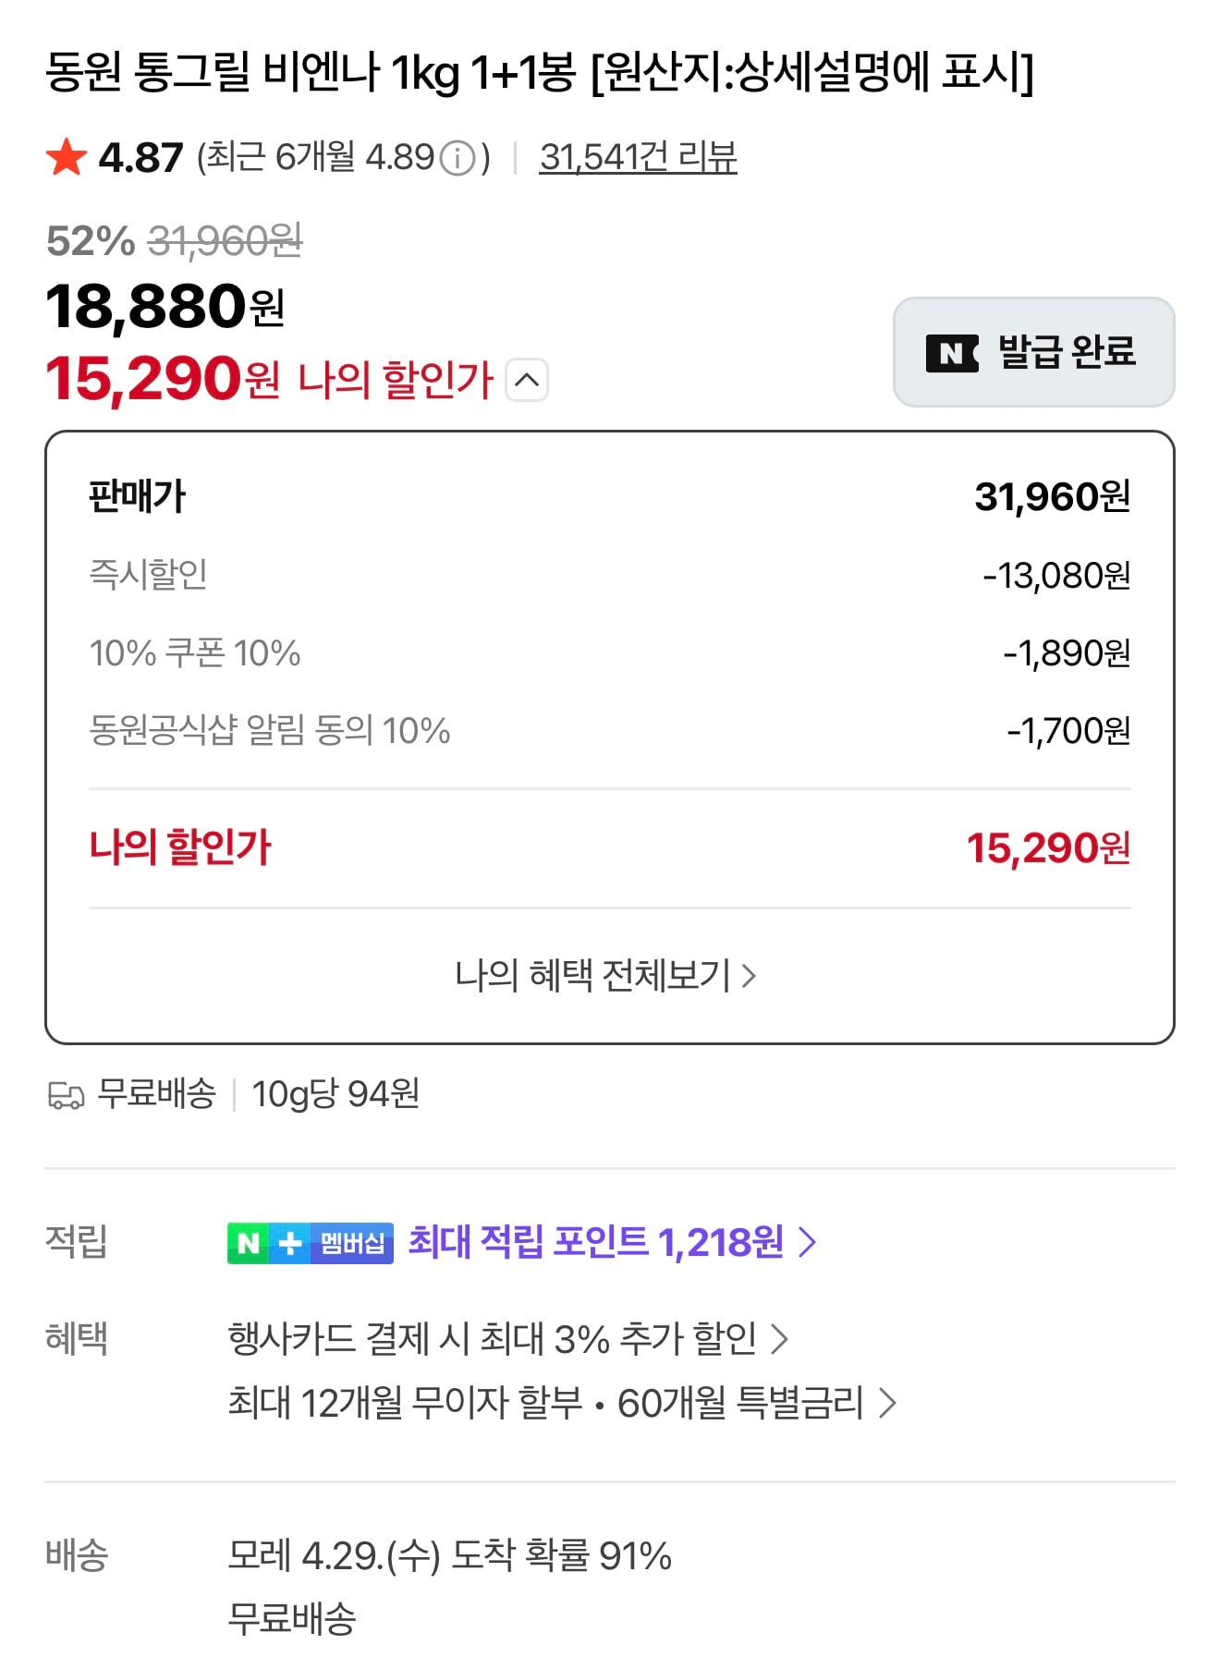Collapse the discount price breakdown panel
This screenshot has height=1669, width=1220.
(x=528, y=380)
